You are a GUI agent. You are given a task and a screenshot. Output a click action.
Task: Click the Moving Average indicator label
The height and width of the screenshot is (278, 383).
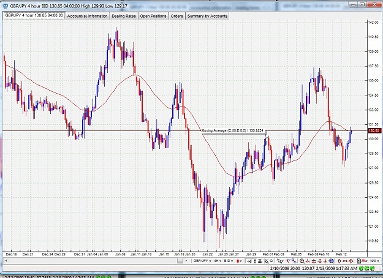point(232,131)
